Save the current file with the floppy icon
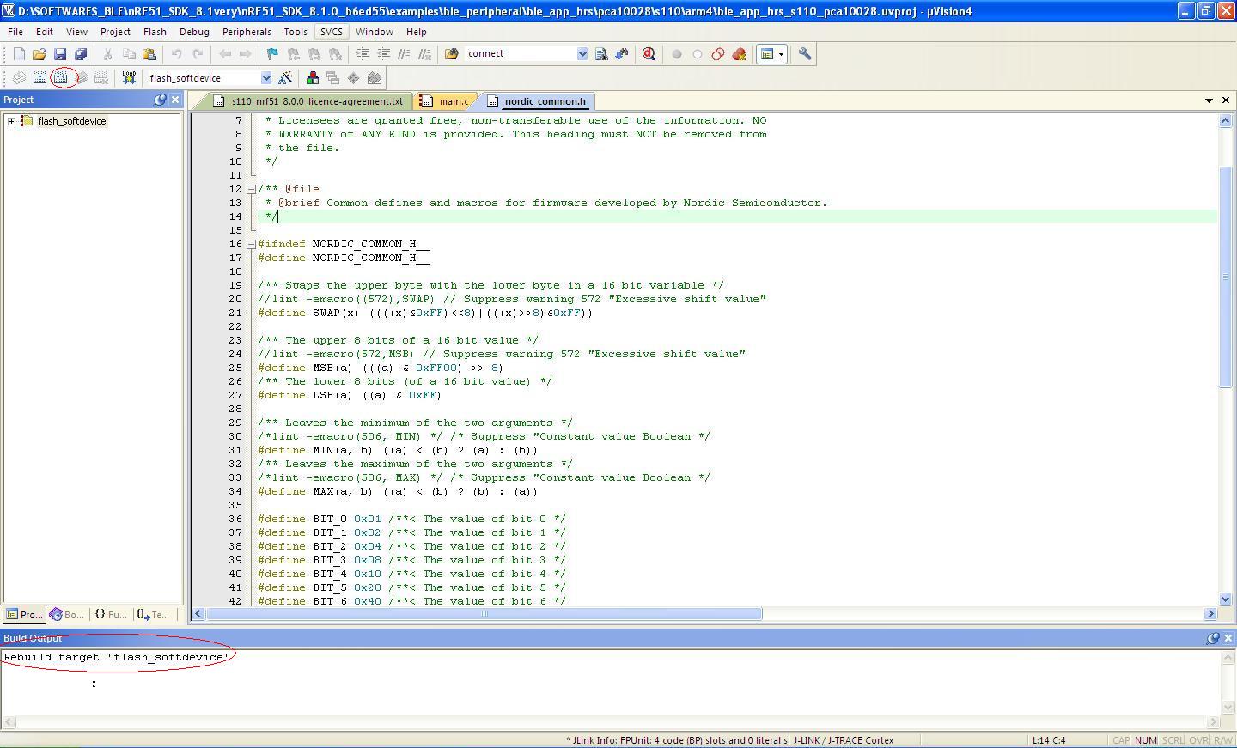Viewport: 1237px width, 748px height. point(60,54)
